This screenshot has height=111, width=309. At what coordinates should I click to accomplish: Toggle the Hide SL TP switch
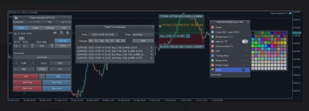click(245, 42)
